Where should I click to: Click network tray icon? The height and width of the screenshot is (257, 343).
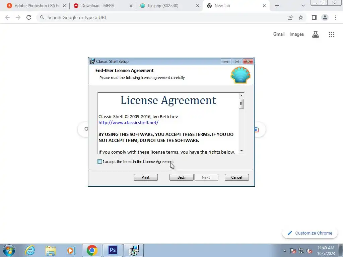[x=301, y=251]
